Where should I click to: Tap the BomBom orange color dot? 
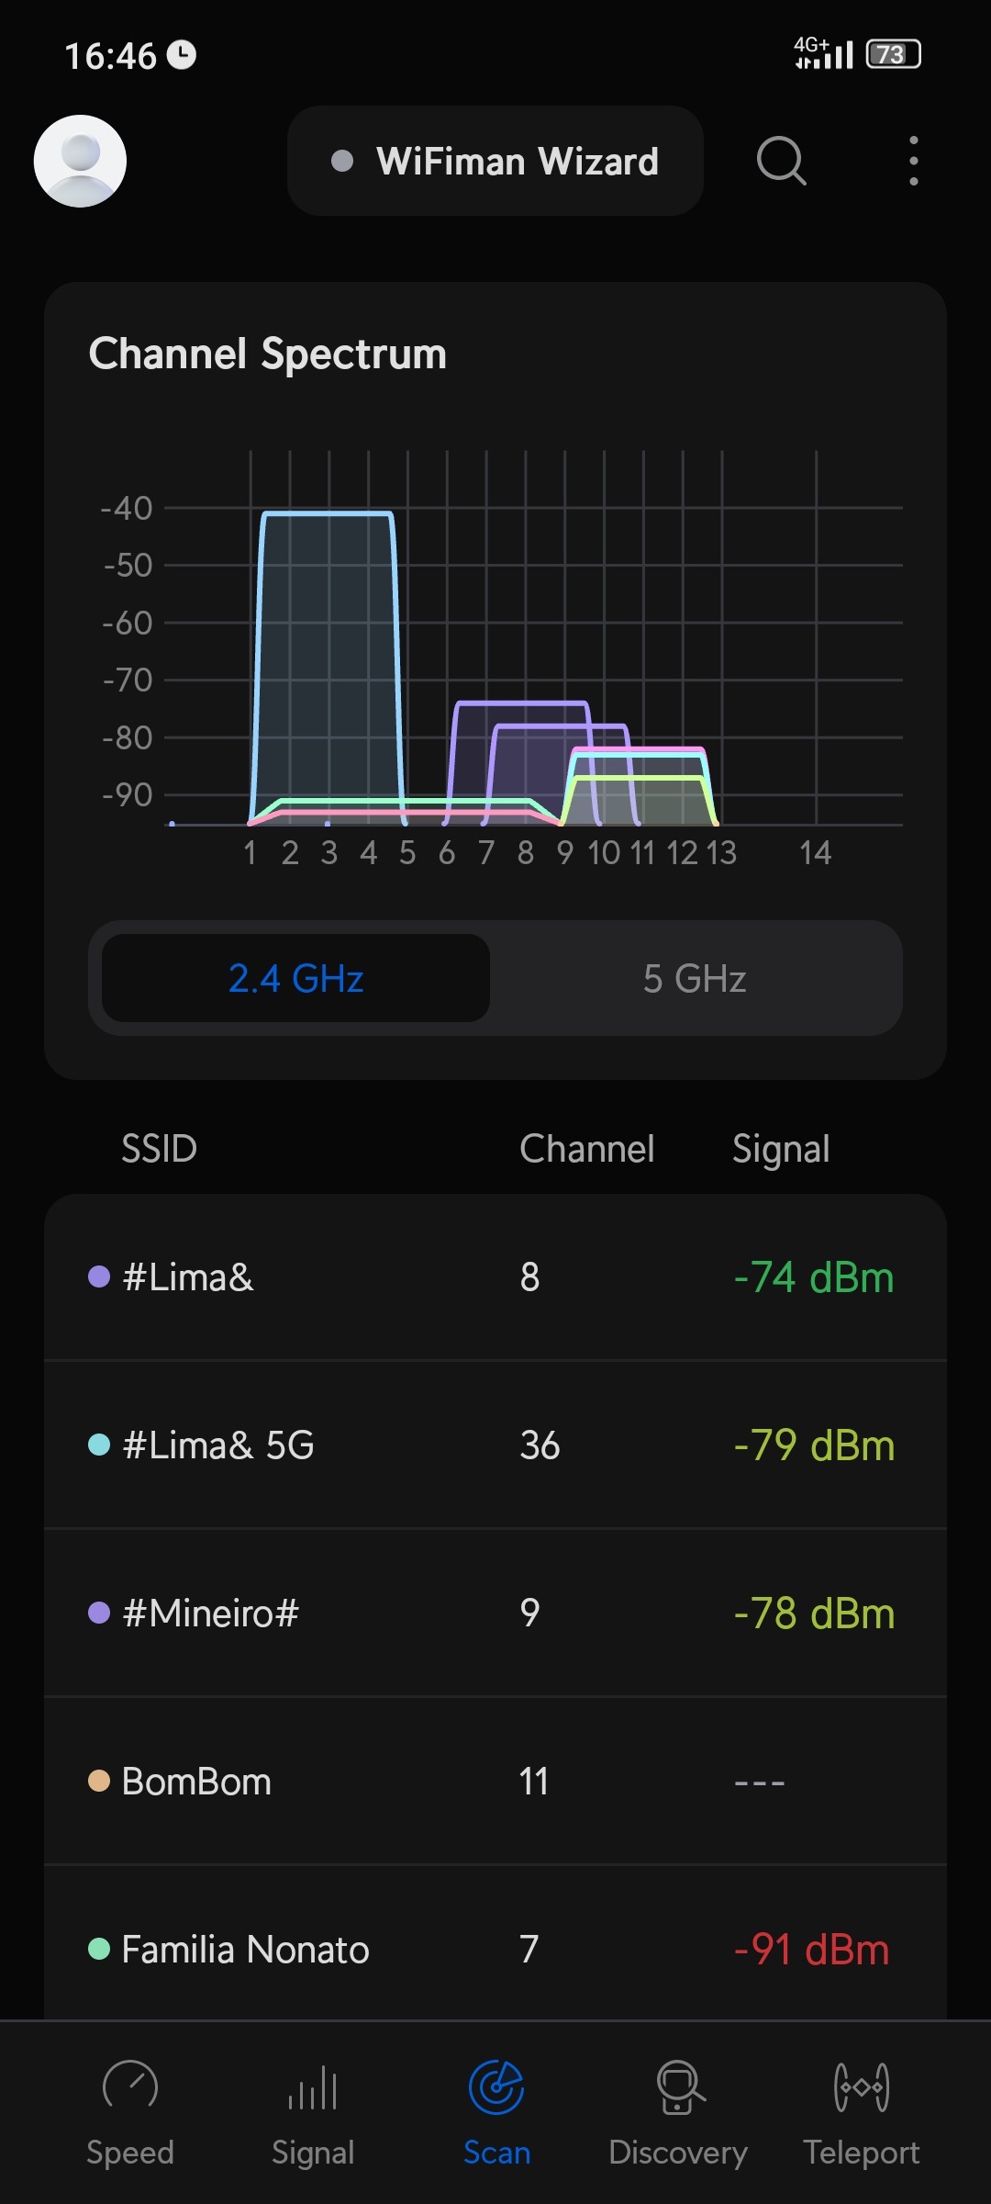point(99,1781)
